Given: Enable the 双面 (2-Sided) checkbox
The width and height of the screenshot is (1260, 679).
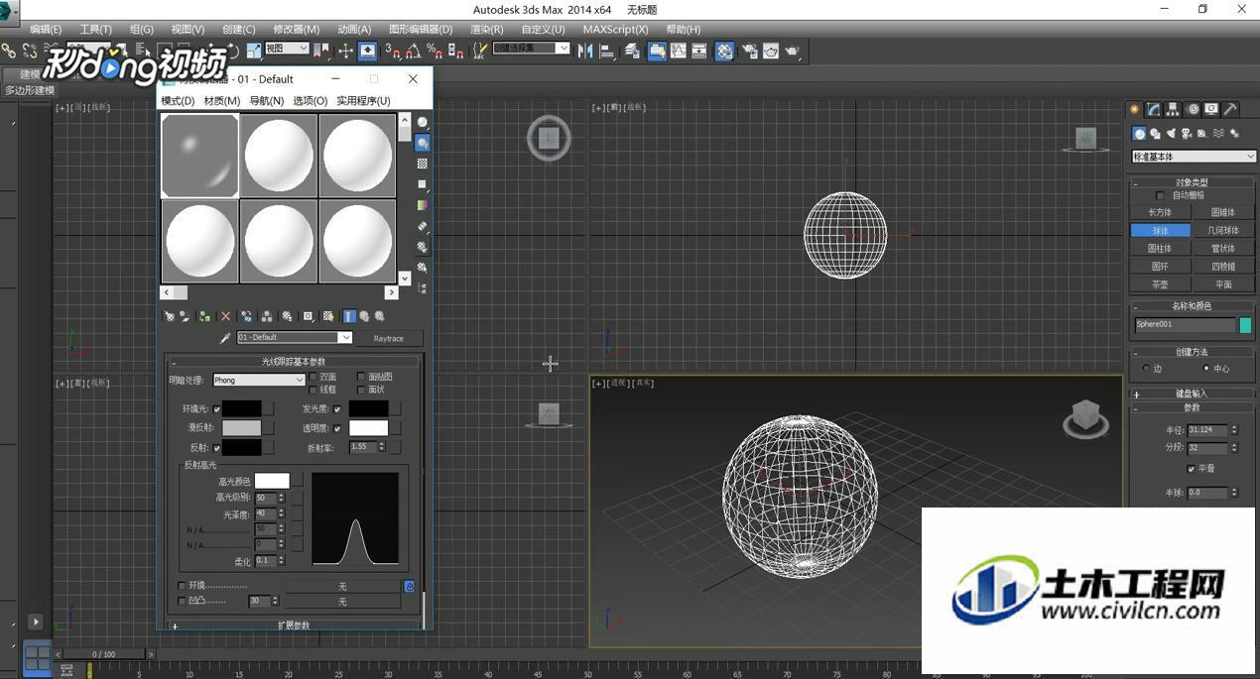Looking at the screenshot, I should coord(314,377).
